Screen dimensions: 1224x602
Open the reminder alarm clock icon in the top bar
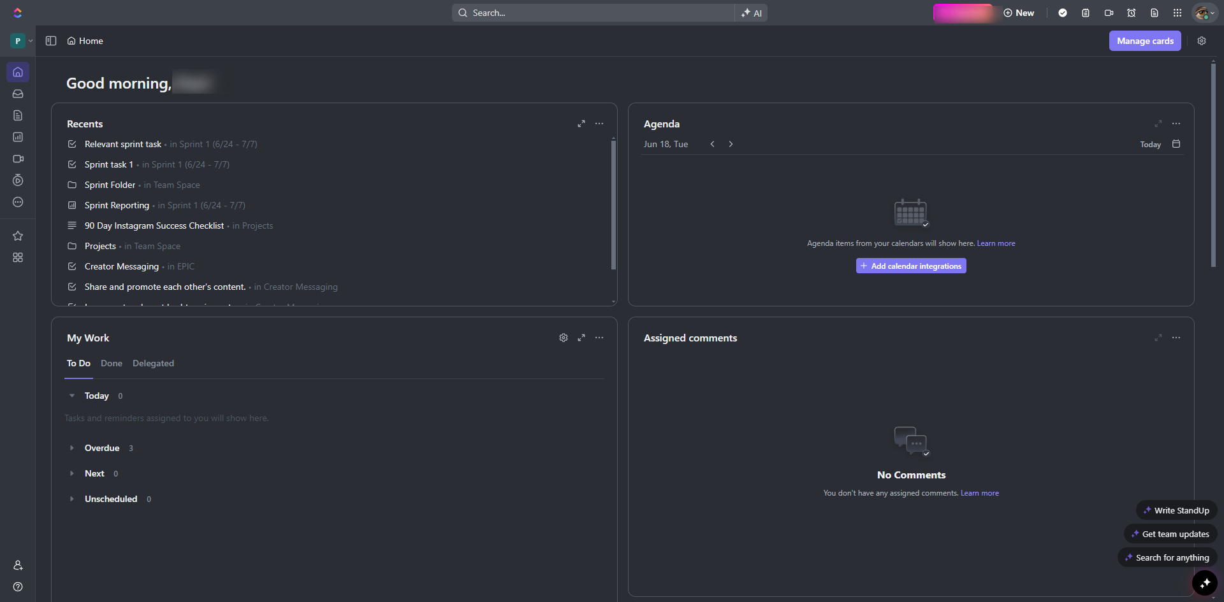click(1132, 13)
